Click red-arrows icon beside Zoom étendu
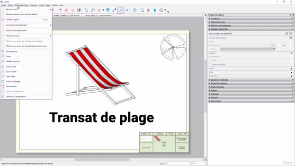 (3, 86)
